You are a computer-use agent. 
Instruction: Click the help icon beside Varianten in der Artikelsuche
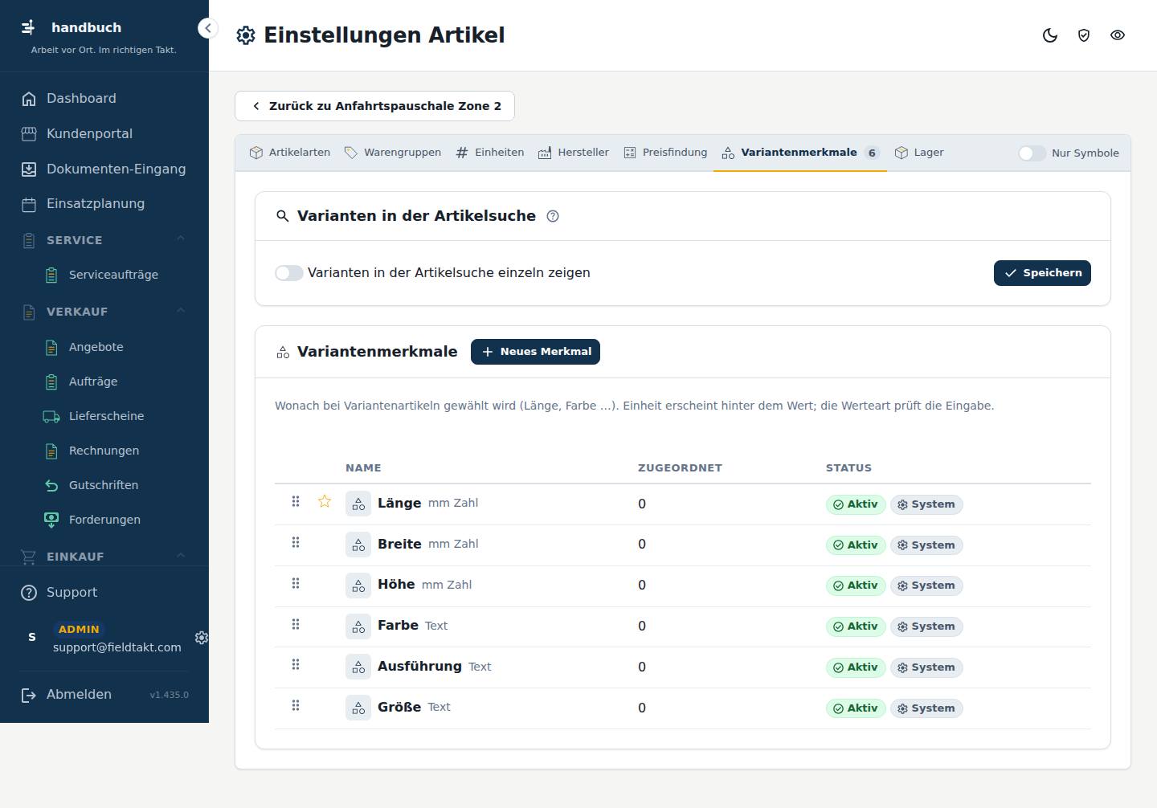[553, 216]
